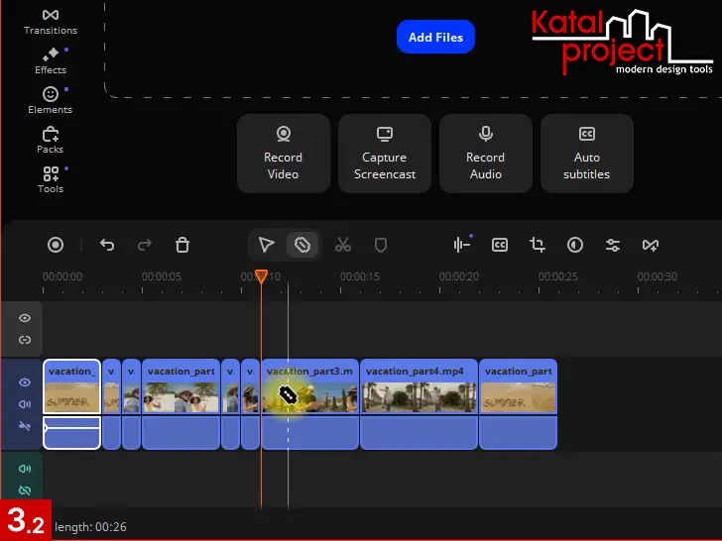
Task: Mute the main video track audio
Action: [25, 404]
